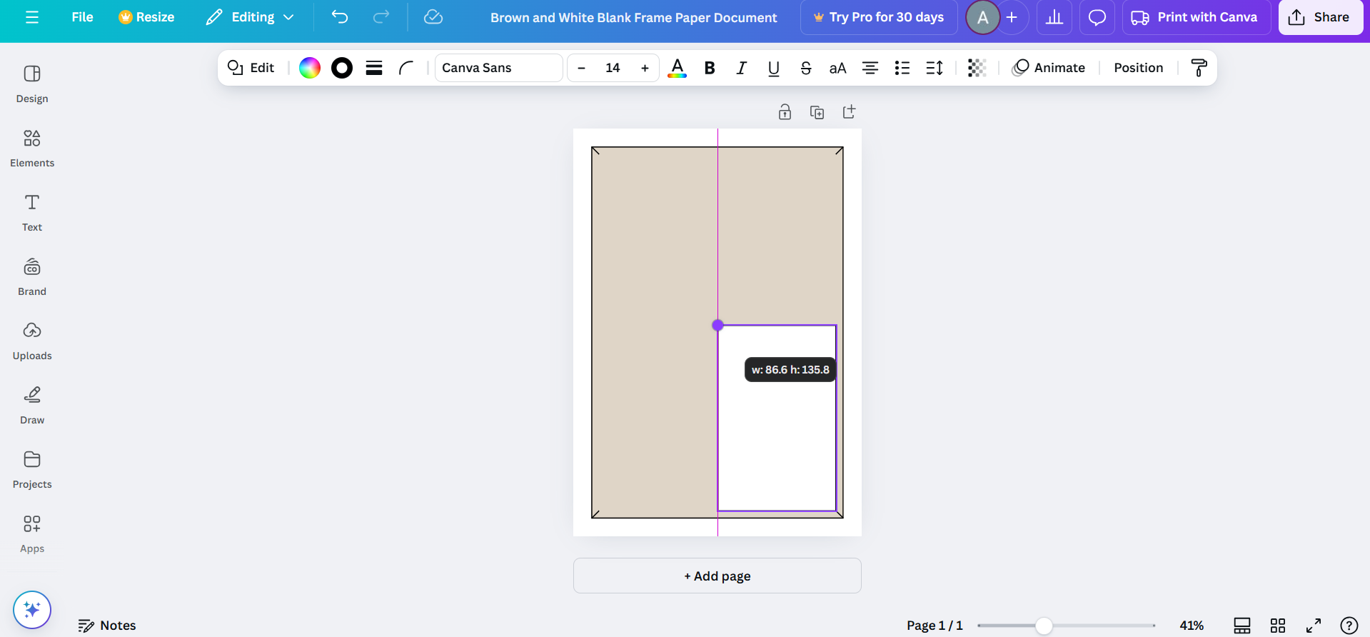Open the Elements panel in sidebar
Screen dimensions: 1370x637
[32, 148]
